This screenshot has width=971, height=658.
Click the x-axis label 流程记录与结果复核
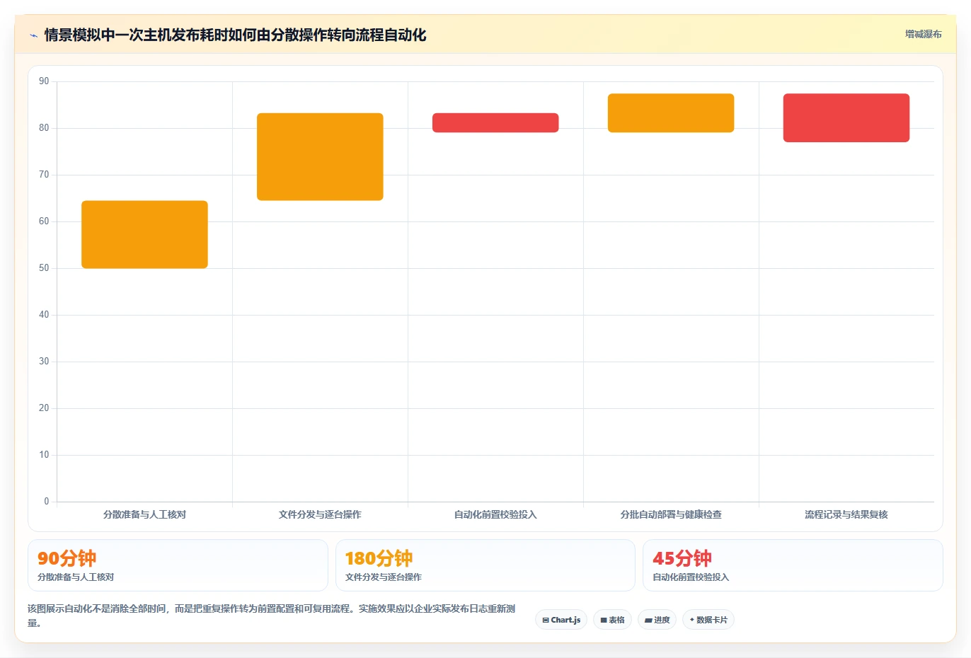[846, 514]
